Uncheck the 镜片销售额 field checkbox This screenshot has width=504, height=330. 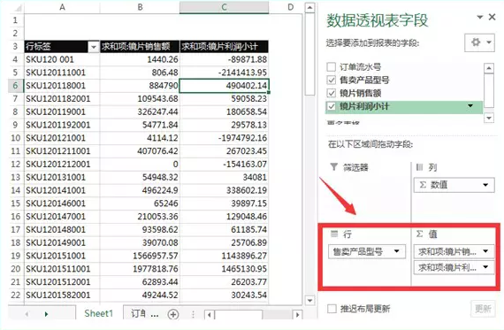[331, 93]
